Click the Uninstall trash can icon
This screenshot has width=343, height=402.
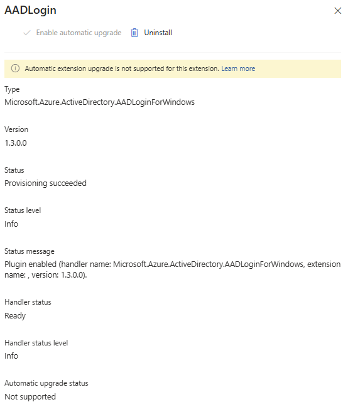134,33
